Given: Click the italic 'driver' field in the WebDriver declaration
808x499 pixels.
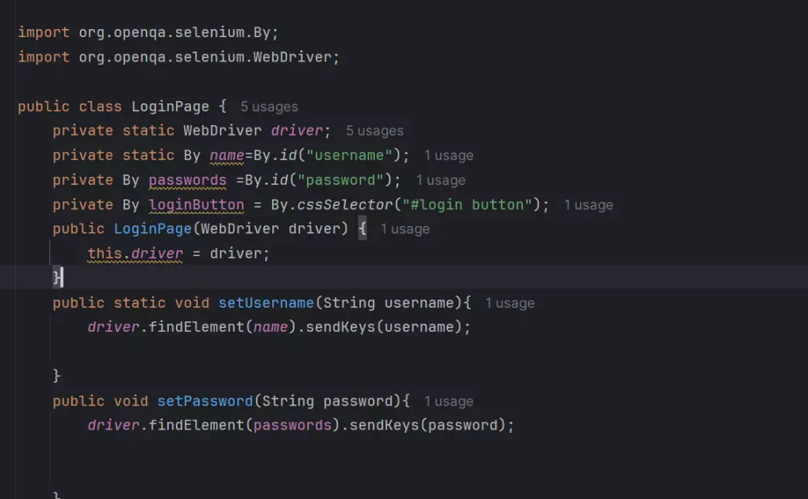Looking at the screenshot, I should coord(297,131).
